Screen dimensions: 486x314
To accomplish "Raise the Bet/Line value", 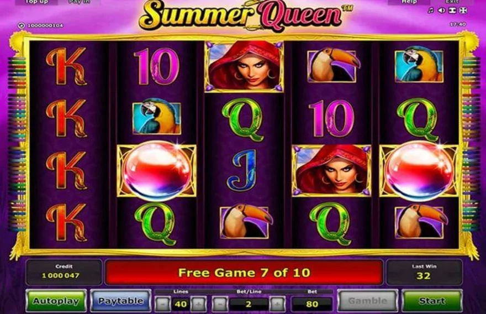I will pyautogui.click(x=277, y=304).
